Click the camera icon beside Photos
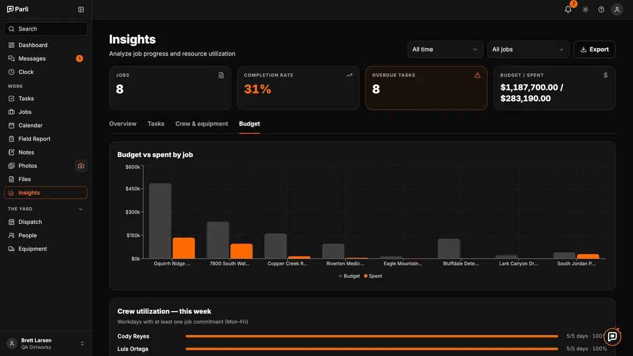This screenshot has height=356, width=633. click(81, 166)
